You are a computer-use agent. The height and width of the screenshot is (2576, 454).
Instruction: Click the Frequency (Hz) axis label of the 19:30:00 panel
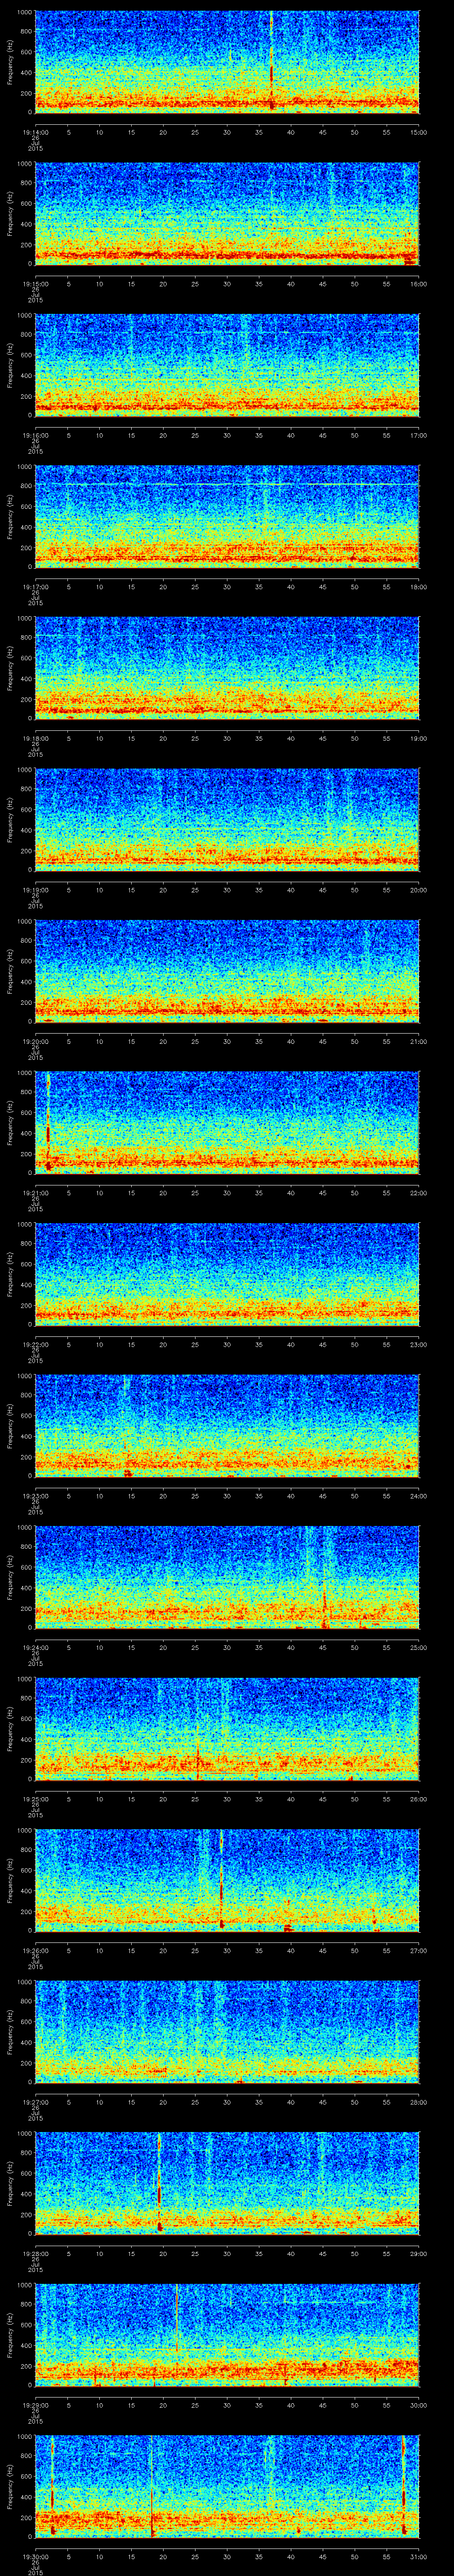tap(10, 2486)
